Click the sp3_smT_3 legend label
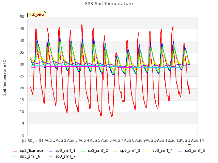The height and width of the screenshot is (163, 218). point(130,150)
